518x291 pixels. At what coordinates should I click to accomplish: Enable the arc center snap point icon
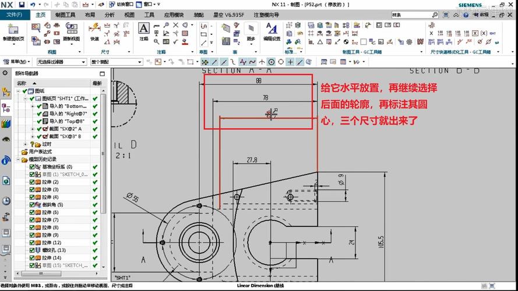click(271, 62)
